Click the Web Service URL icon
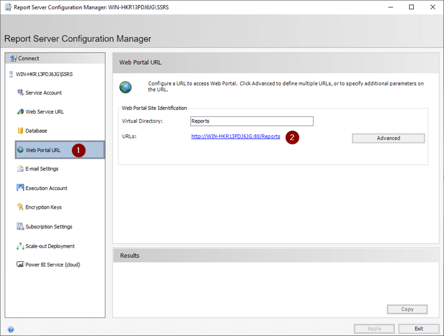This screenshot has width=444, height=336. (20, 112)
